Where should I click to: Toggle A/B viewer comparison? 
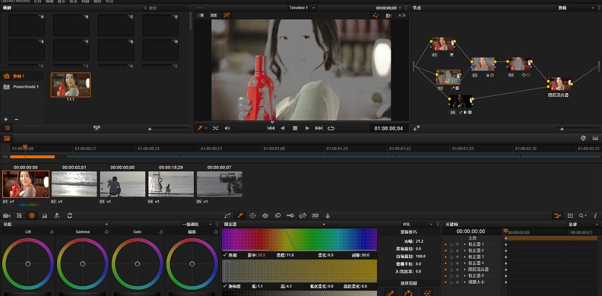tap(402, 16)
